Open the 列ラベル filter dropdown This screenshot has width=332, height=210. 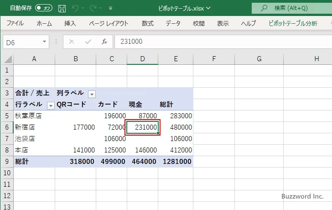(92, 94)
